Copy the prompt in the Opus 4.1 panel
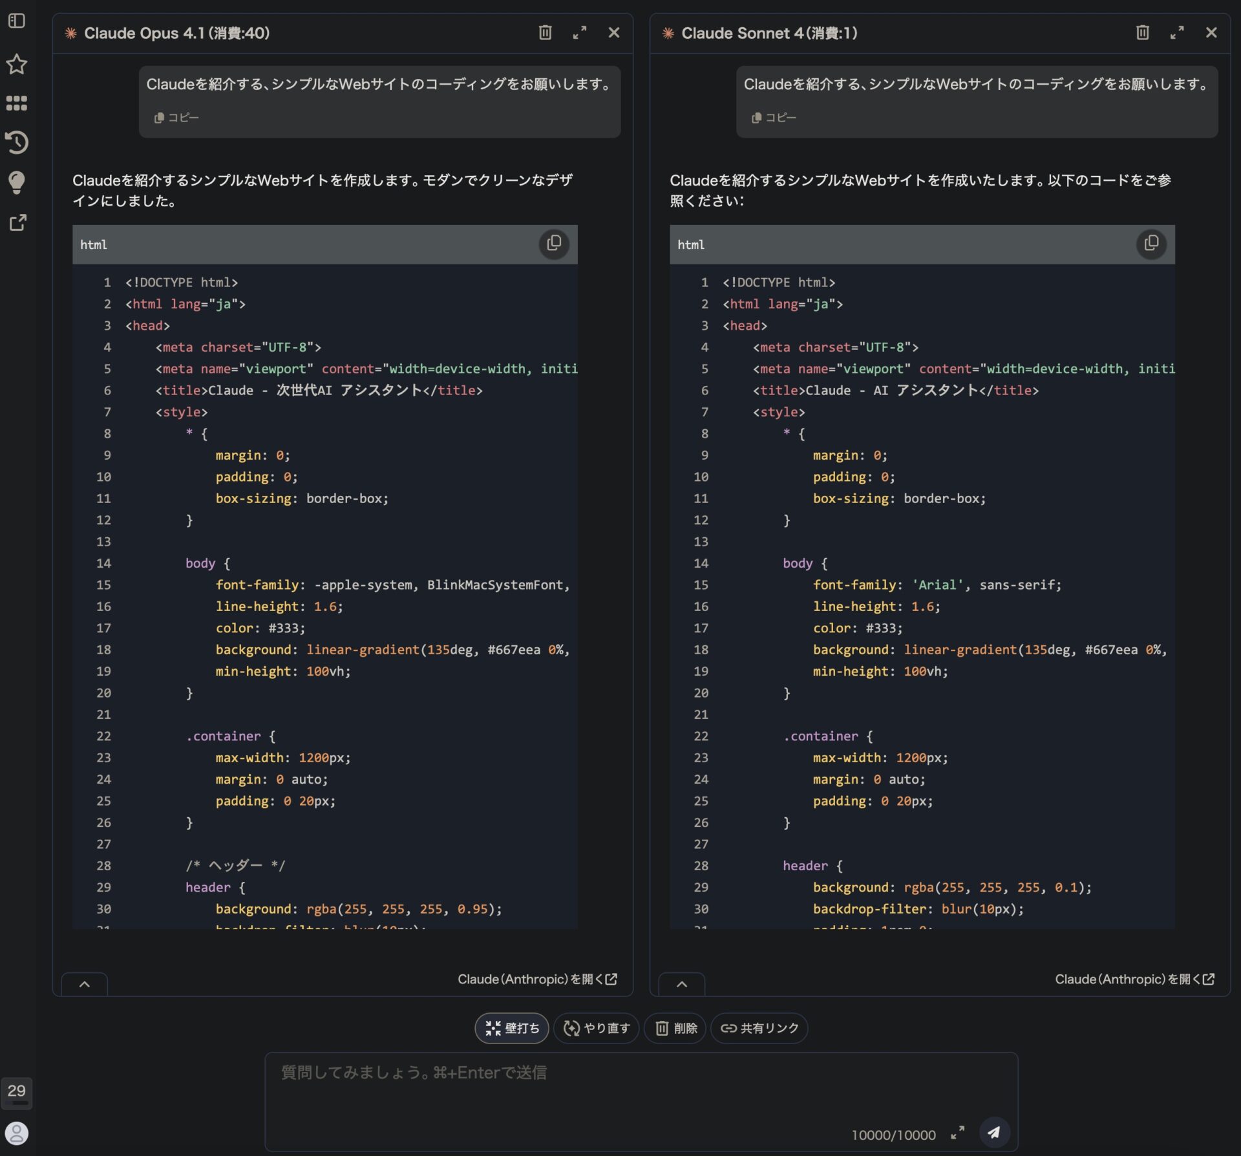This screenshot has height=1156, width=1241. [x=176, y=118]
